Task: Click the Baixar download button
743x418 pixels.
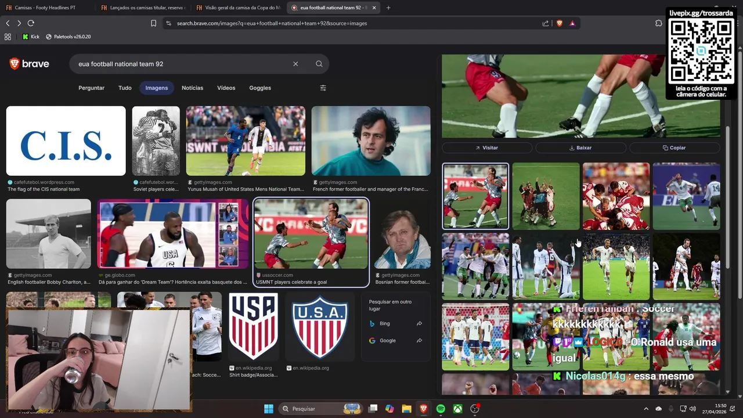Action: 580,147
